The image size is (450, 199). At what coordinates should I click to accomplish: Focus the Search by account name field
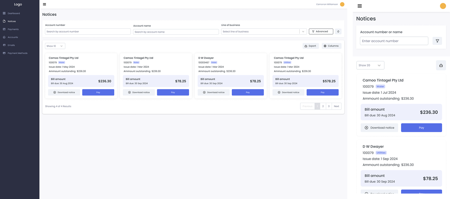(176, 32)
